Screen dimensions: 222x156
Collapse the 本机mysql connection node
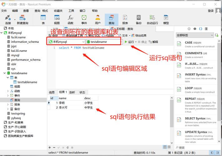click(x=2, y=33)
